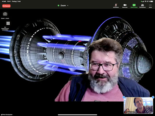
Task: Tap the status bar clock 19:41
Action: coord(9,1)
